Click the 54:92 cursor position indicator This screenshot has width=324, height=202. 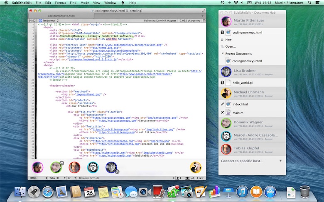click(32, 21)
